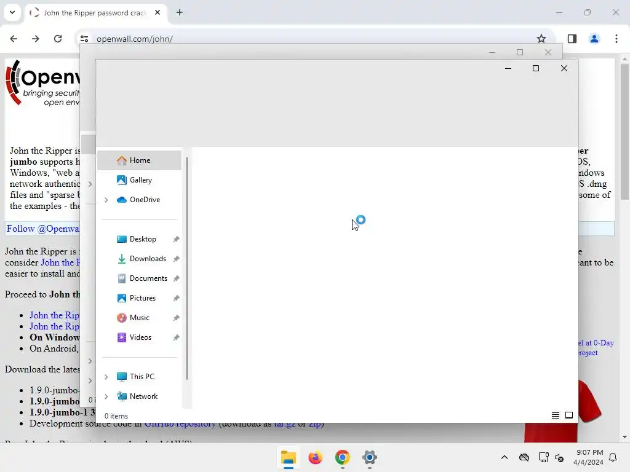Image resolution: width=630 pixels, height=472 pixels.
Task: Close the front File Explorer window
Action: coord(564,68)
